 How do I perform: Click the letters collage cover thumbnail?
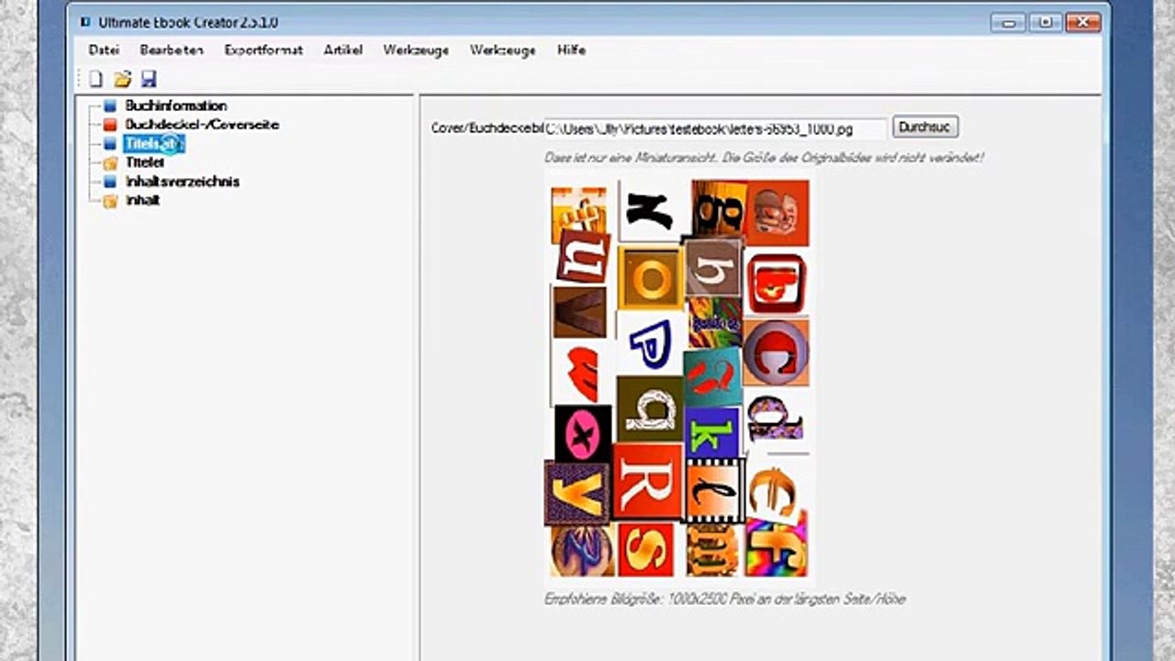[x=679, y=378]
